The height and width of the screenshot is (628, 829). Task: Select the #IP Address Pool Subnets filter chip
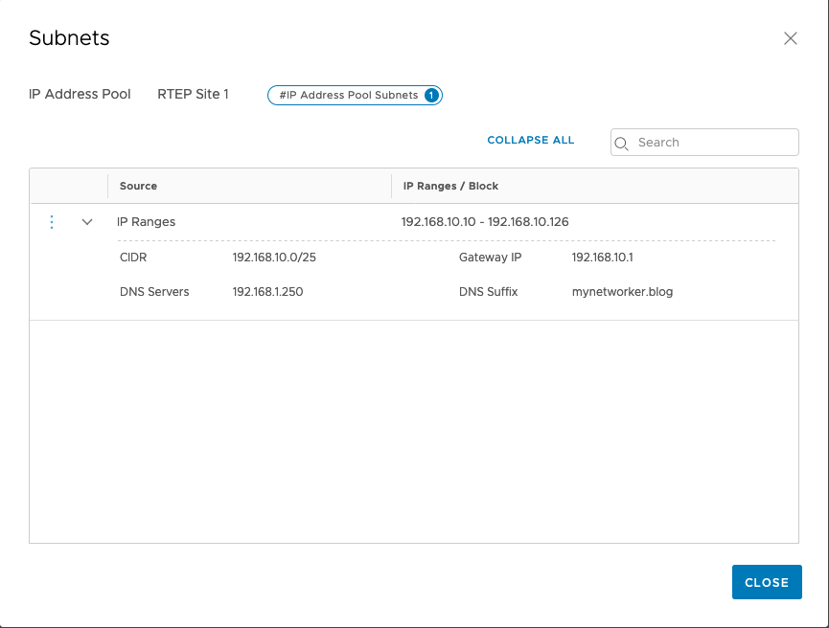tap(348, 95)
